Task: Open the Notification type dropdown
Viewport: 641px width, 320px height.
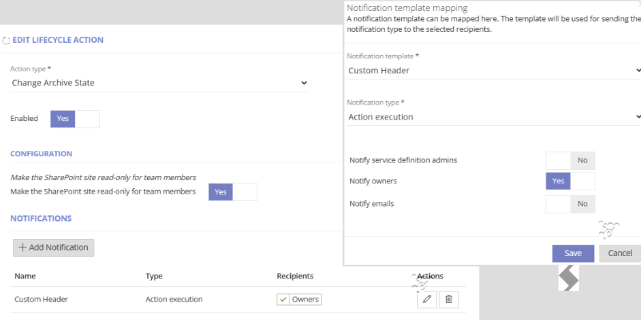Action: coord(493,117)
